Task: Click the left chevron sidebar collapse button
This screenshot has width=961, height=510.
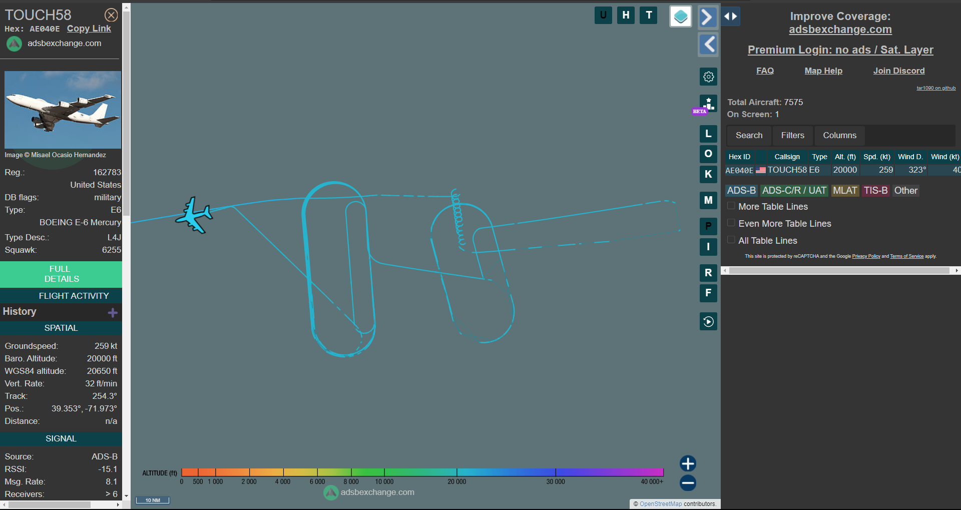Action: click(708, 45)
